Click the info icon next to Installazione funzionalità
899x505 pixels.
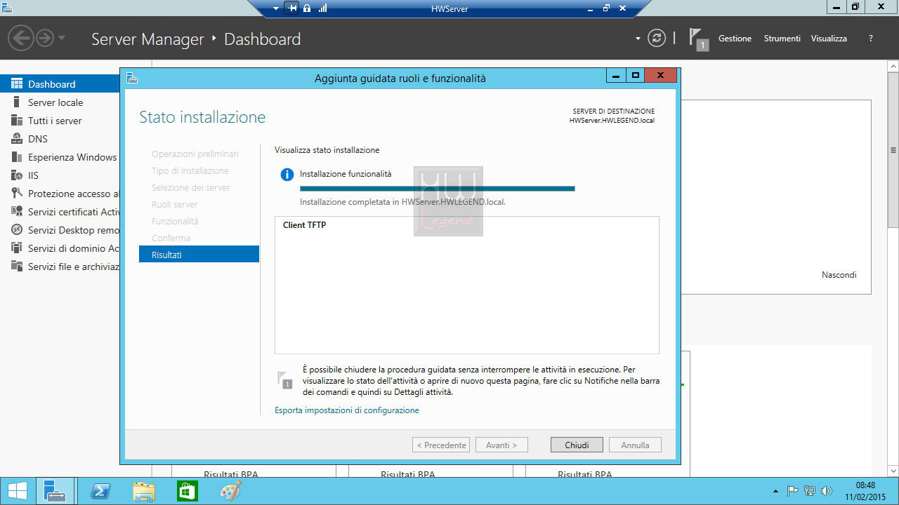pyautogui.click(x=287, y=175)
